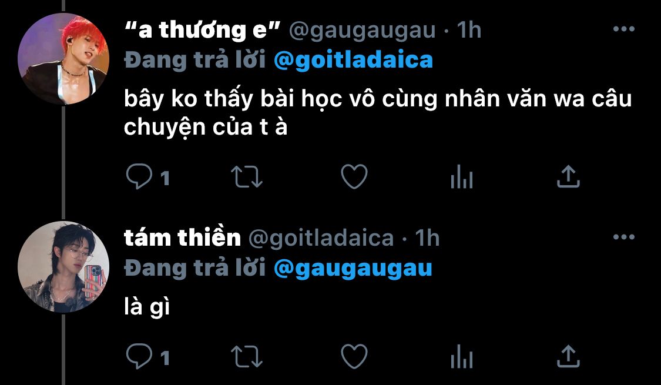The image size is (661, 385).
Task: Open more options for tám thiền's tweet
Action: coord(624,237)
